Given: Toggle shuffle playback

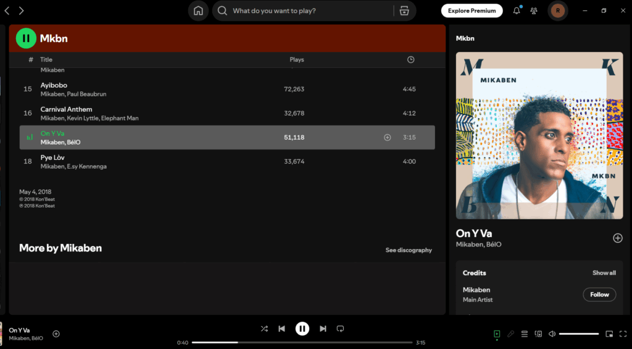Looking at the screenshot, I should click(264, 329).
